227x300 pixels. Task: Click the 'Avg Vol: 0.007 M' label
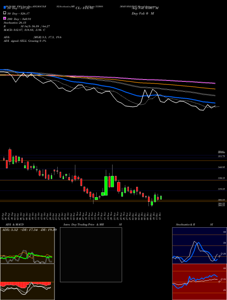pos(145,8)
